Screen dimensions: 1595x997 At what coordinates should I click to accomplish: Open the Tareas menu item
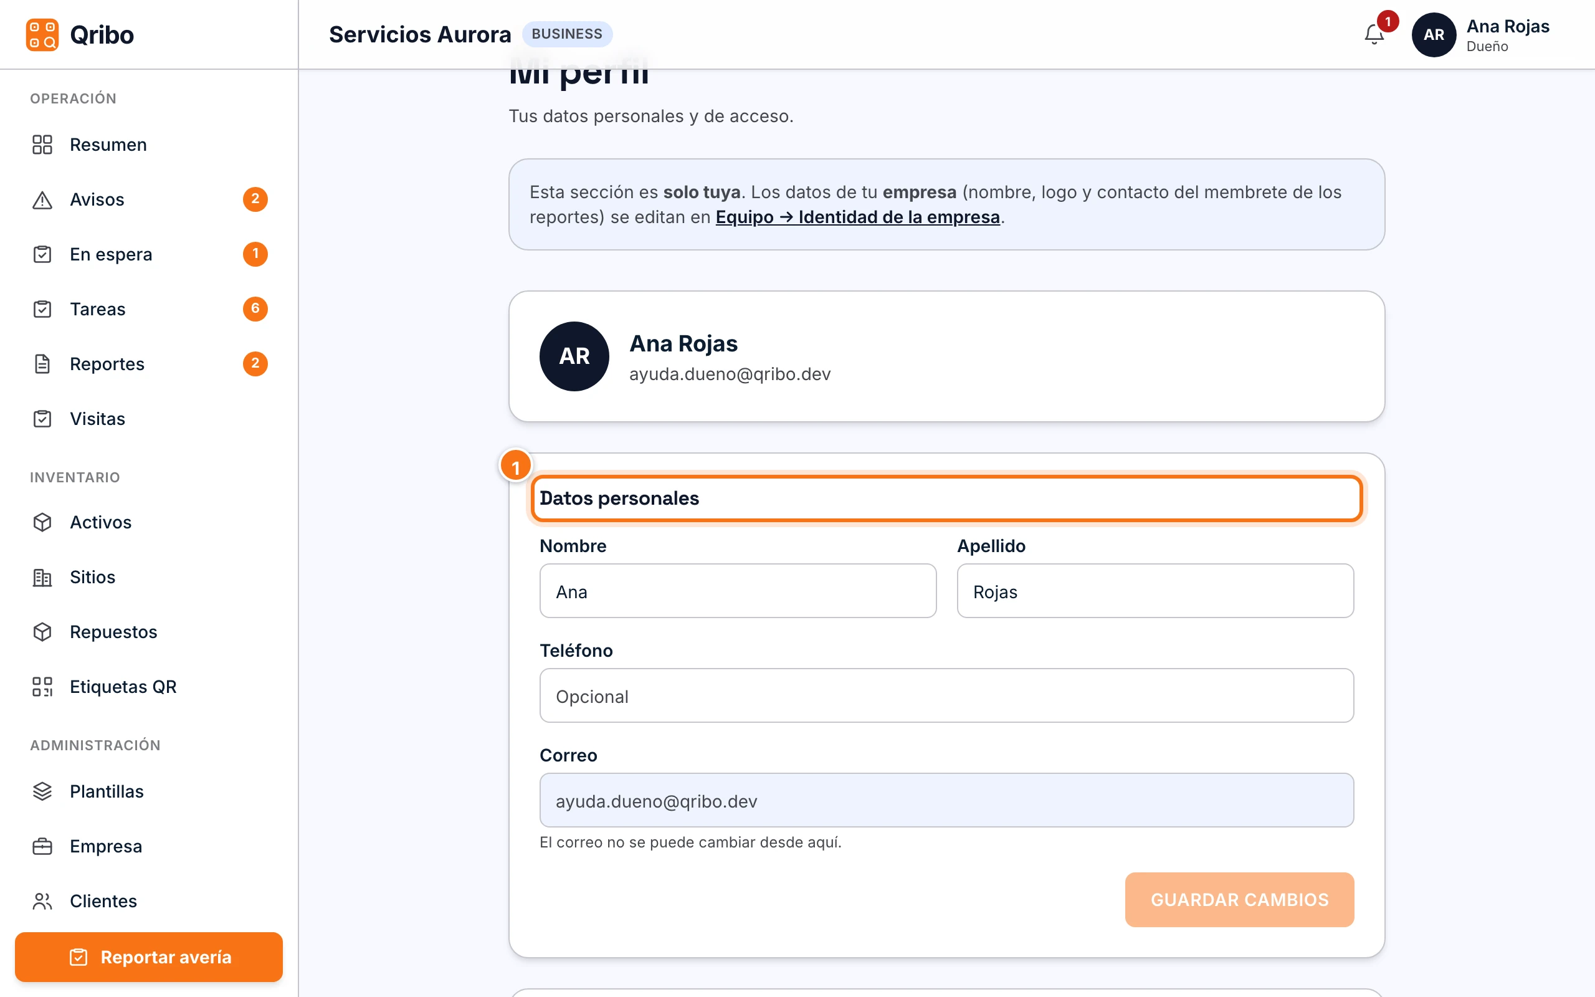click(x=149, y=308)
